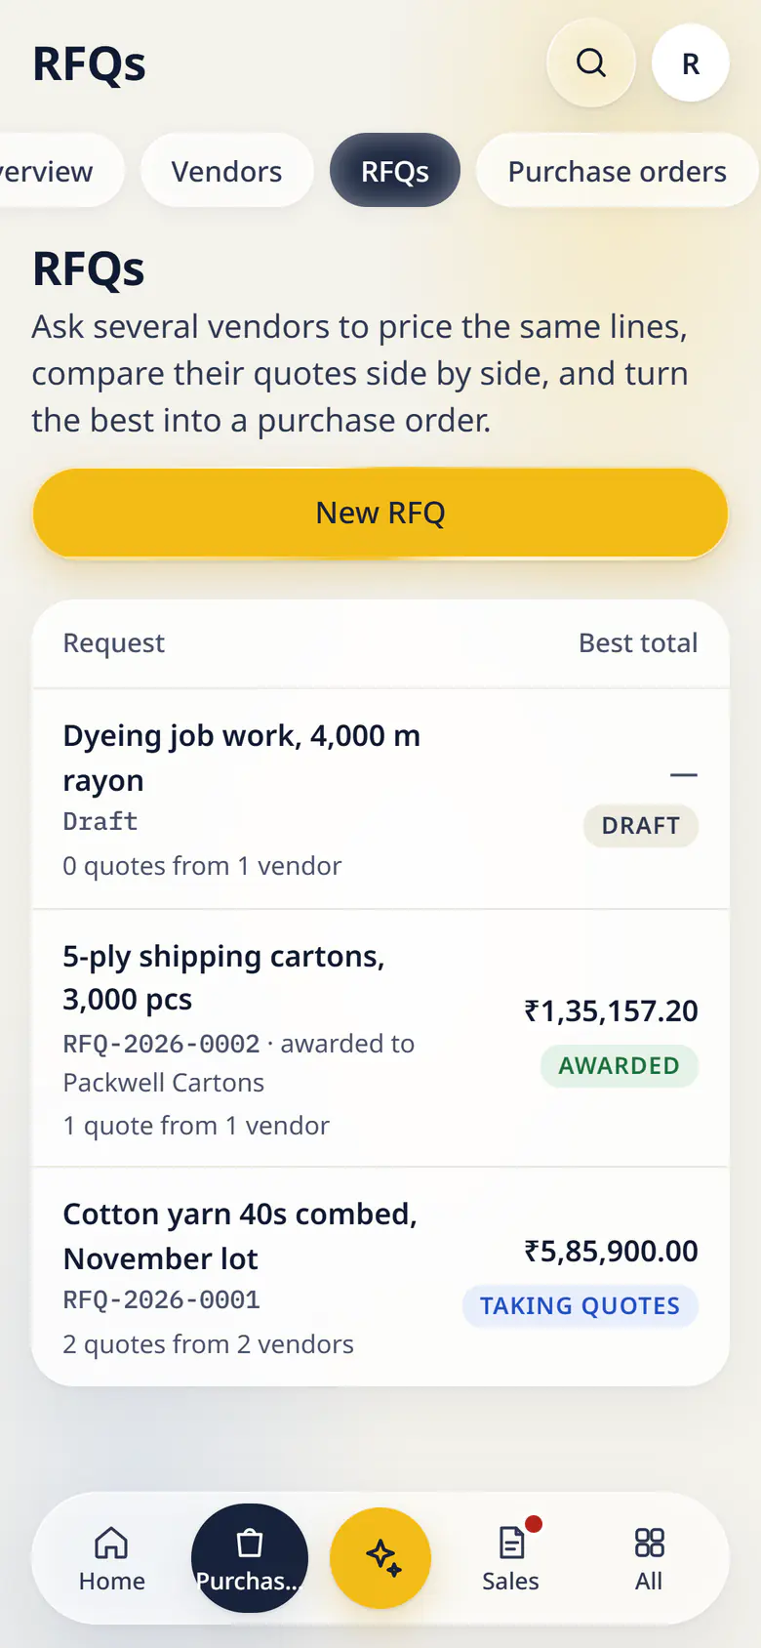761x1648 pixels.
Task: Open the R profile avatar
Action: 691,63
